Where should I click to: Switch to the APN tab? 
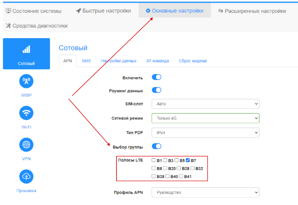click(x=68, y=61)
